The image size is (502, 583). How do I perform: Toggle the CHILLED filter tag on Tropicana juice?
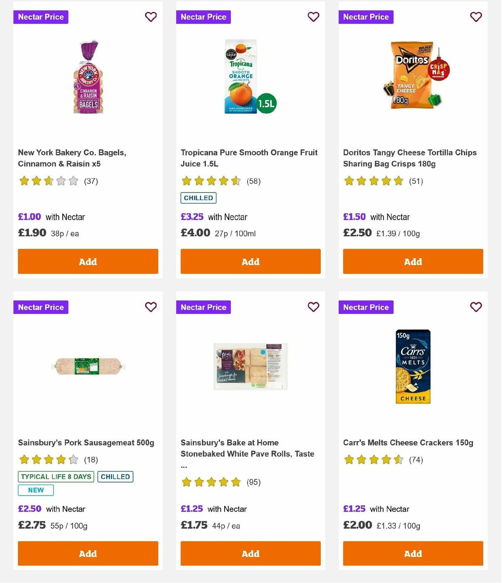pyautogui.click(x=198, y=198)
